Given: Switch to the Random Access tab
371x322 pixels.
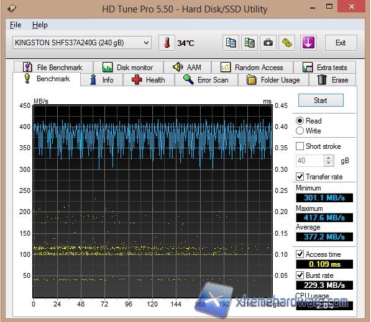Looking at the screenshot, I should pyautogui.click(x=252, y=68).
